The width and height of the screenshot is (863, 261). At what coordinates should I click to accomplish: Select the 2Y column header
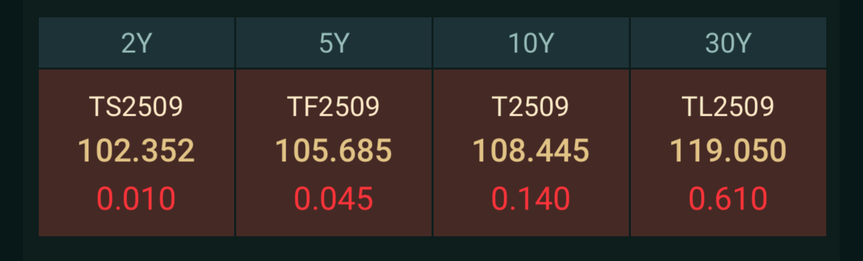point(136,43)
